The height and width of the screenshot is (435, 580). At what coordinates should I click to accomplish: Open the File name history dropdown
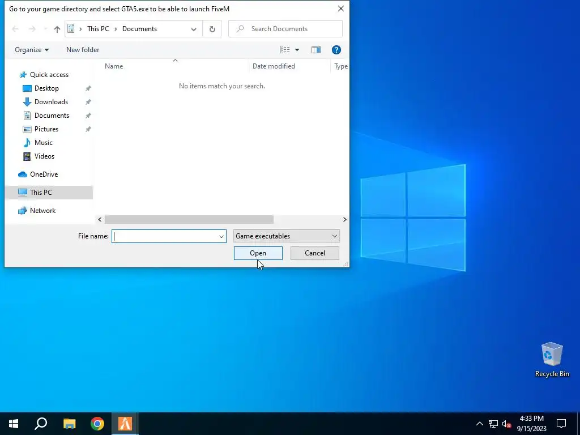pyautogui.click(x=221, y=236)
